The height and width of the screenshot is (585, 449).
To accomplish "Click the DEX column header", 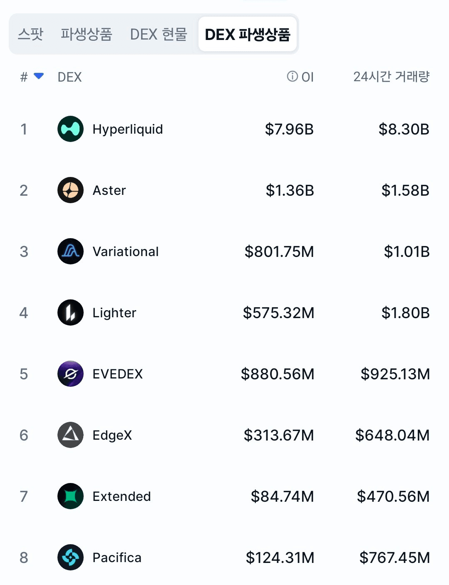I will [x=70, y=77].
